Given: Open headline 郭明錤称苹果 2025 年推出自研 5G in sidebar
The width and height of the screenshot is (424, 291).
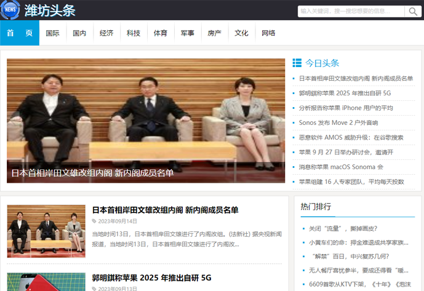Looking at the screenshot, I should (x=345, y=94).
